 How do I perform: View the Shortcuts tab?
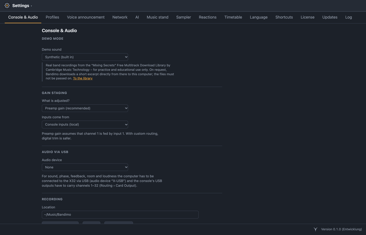click(x=284, y=17)
